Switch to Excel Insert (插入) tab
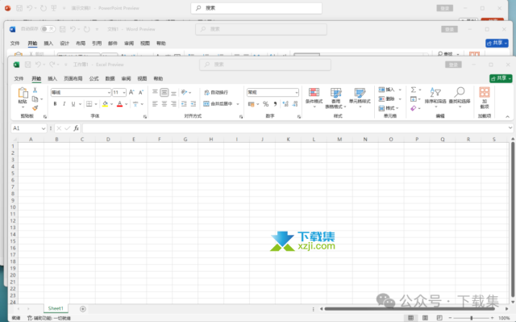The height and width of the screenshot is (322, 516). tap(52, 79)
